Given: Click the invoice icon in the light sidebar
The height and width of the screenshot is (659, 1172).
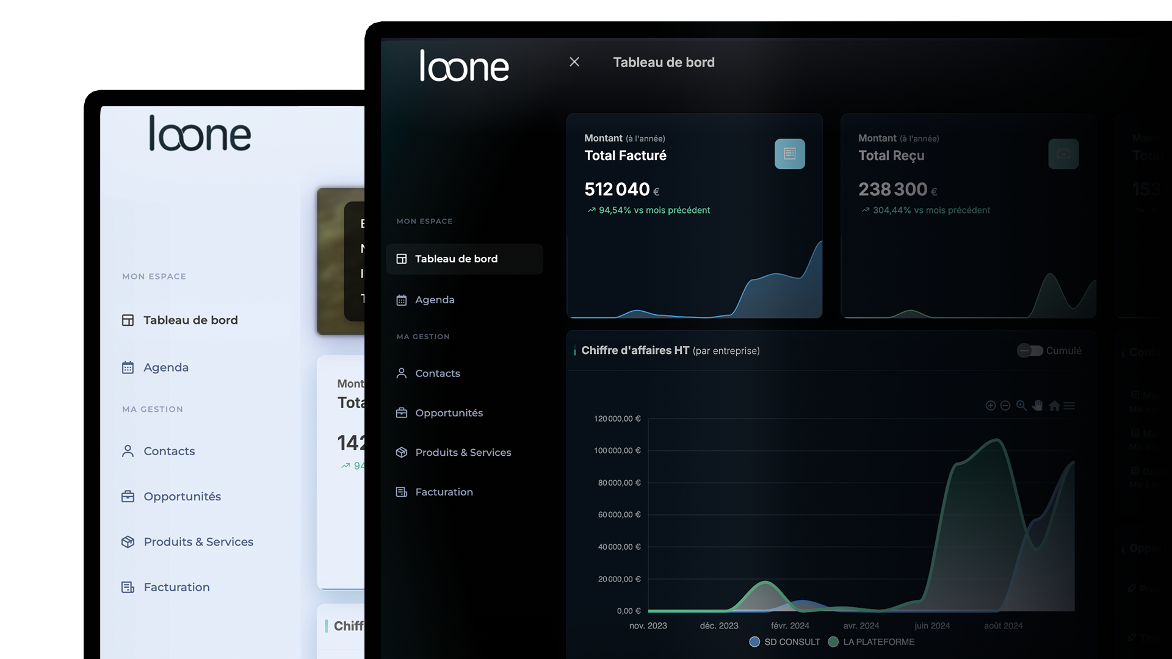Looking at the screenshot, I should point(128,587).
